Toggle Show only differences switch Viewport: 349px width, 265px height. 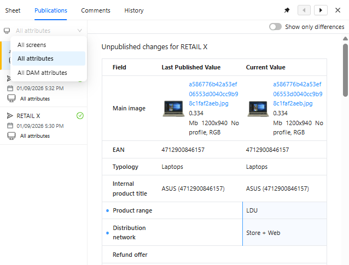275,27
